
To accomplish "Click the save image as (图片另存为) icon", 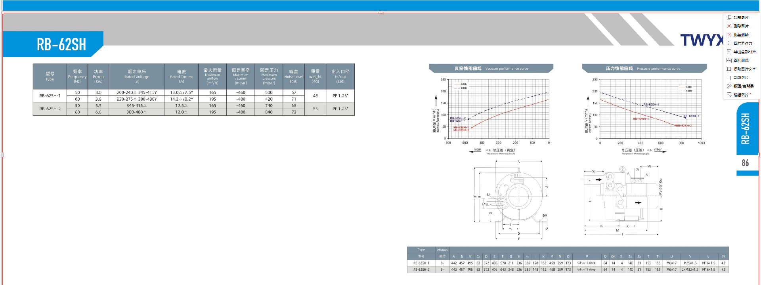I will [729, 43].
